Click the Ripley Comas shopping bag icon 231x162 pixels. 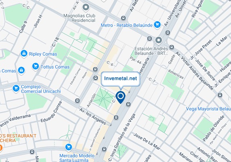[x=24, y=54]
